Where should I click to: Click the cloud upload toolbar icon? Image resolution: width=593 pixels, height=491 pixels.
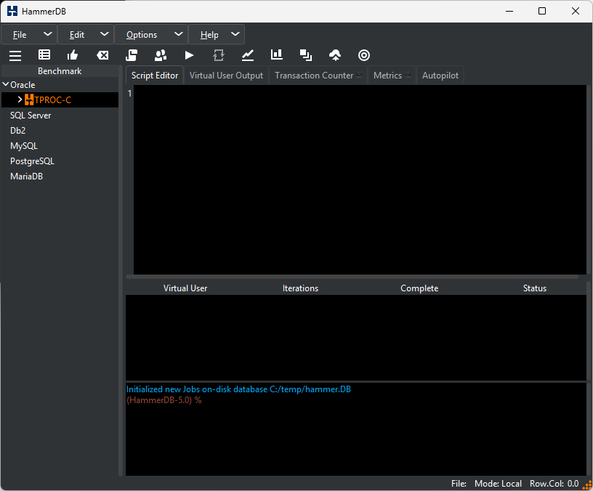(x=335, y=55)
